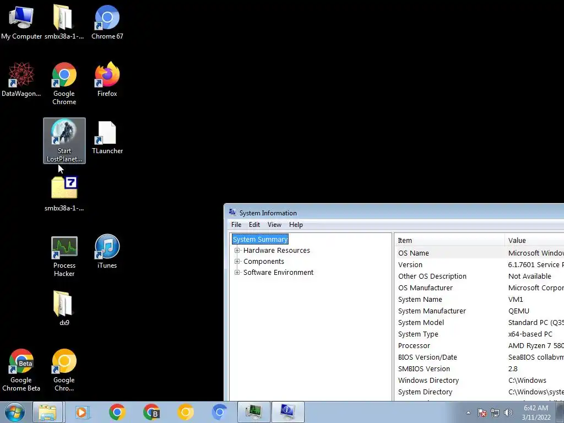Screen dimensions: 564x423
Task: Click the yellow Chrome Canary taskbar icon
Action: 186,412
